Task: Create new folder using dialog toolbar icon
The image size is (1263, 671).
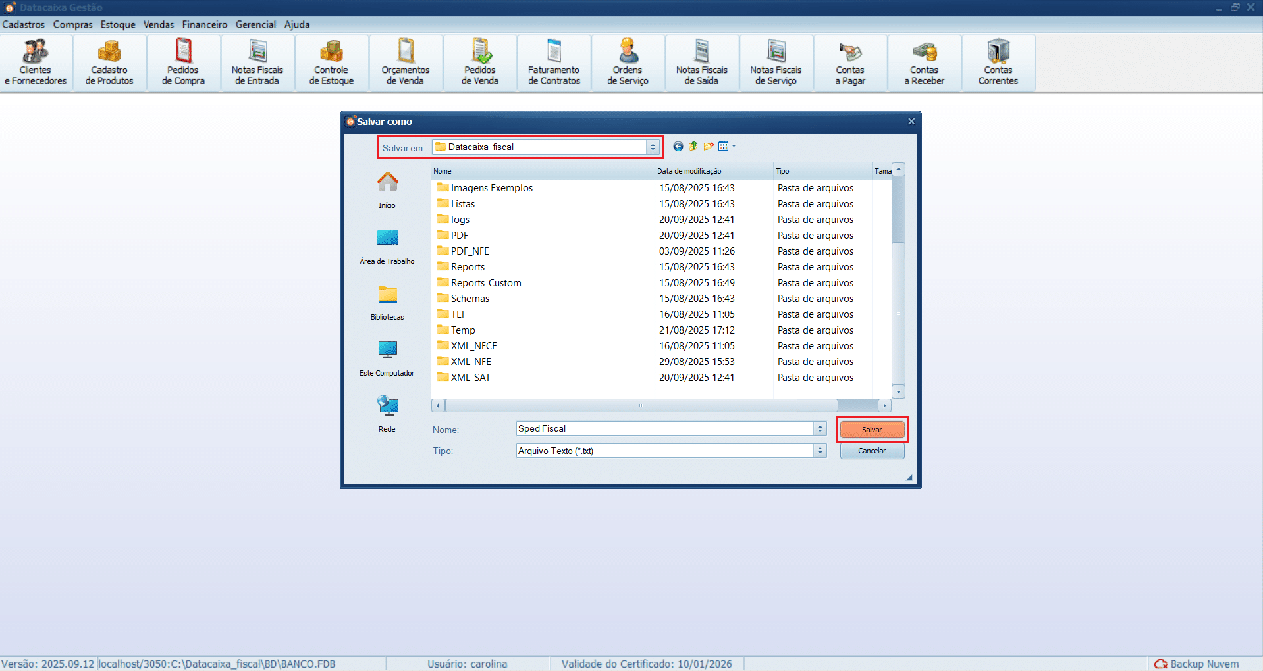Action: point(709,147)
